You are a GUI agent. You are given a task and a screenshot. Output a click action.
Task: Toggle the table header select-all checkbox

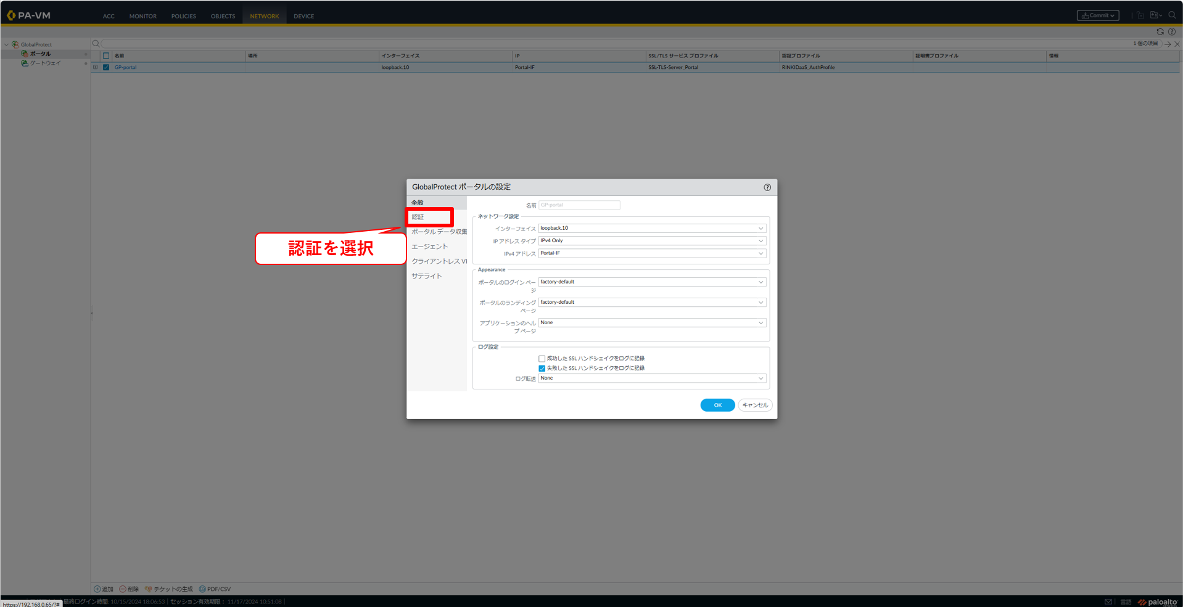(x=106, y=55)
